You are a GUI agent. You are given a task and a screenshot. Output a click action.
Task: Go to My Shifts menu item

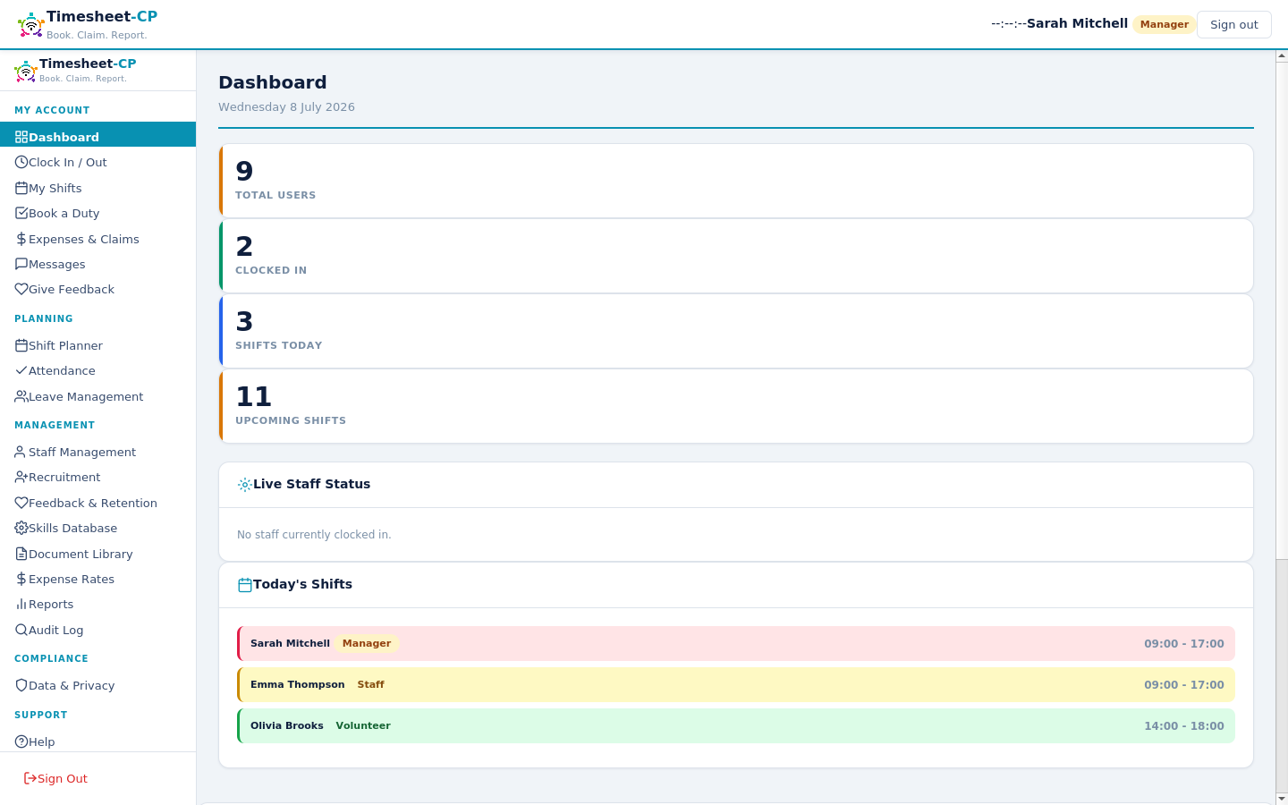click(97, 188)
